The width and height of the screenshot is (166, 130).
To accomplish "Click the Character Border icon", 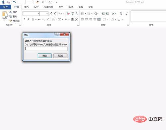I will click(77, 14).
